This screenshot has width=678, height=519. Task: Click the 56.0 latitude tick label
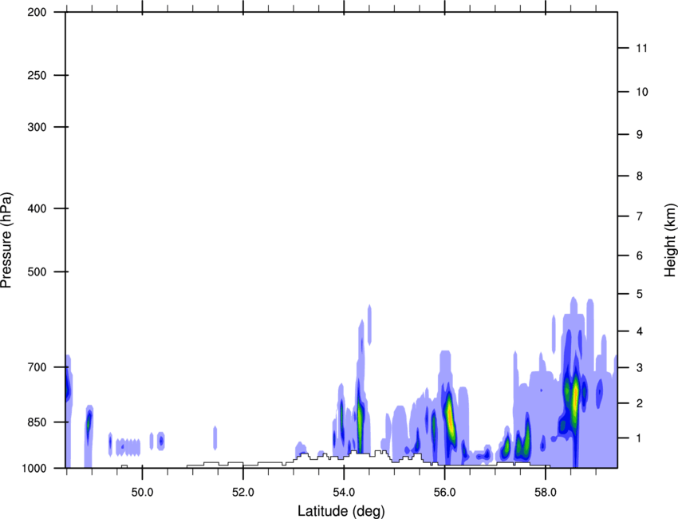(444, 493)
